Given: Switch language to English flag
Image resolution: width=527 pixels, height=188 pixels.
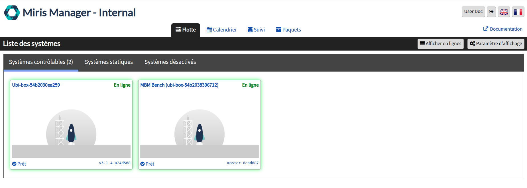Looking at the screenshot, I should [504, 12].
